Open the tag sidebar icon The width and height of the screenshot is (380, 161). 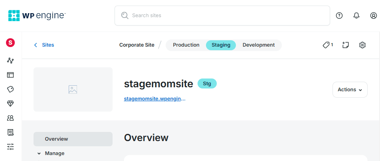[10, 89]
